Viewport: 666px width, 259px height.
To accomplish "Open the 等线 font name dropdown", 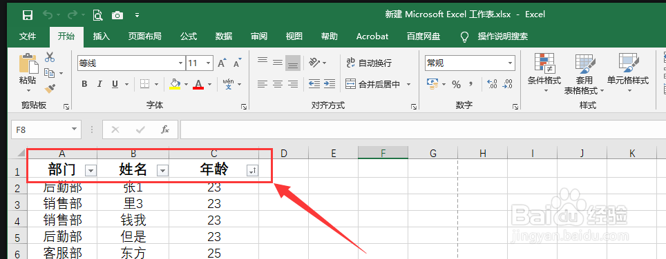I will (x=180, y=63).
